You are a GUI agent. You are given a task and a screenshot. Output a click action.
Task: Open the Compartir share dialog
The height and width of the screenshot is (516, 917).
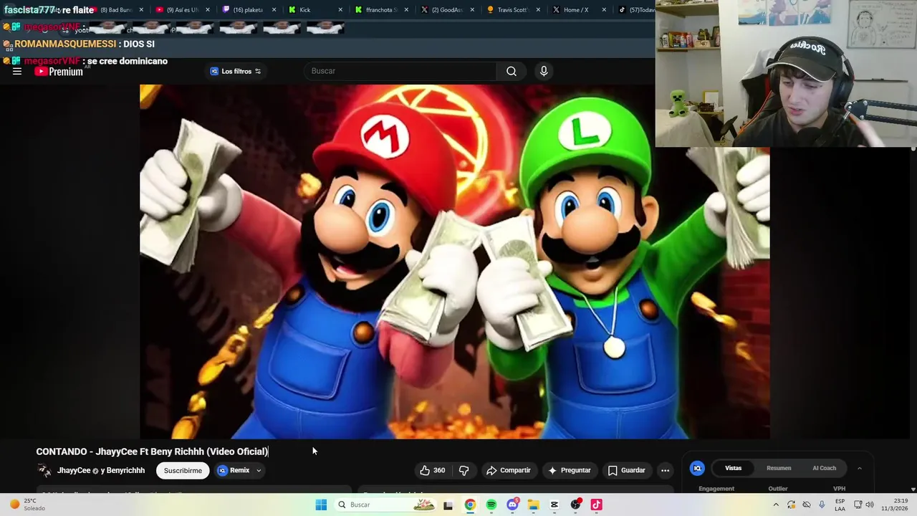coord(508,470)
